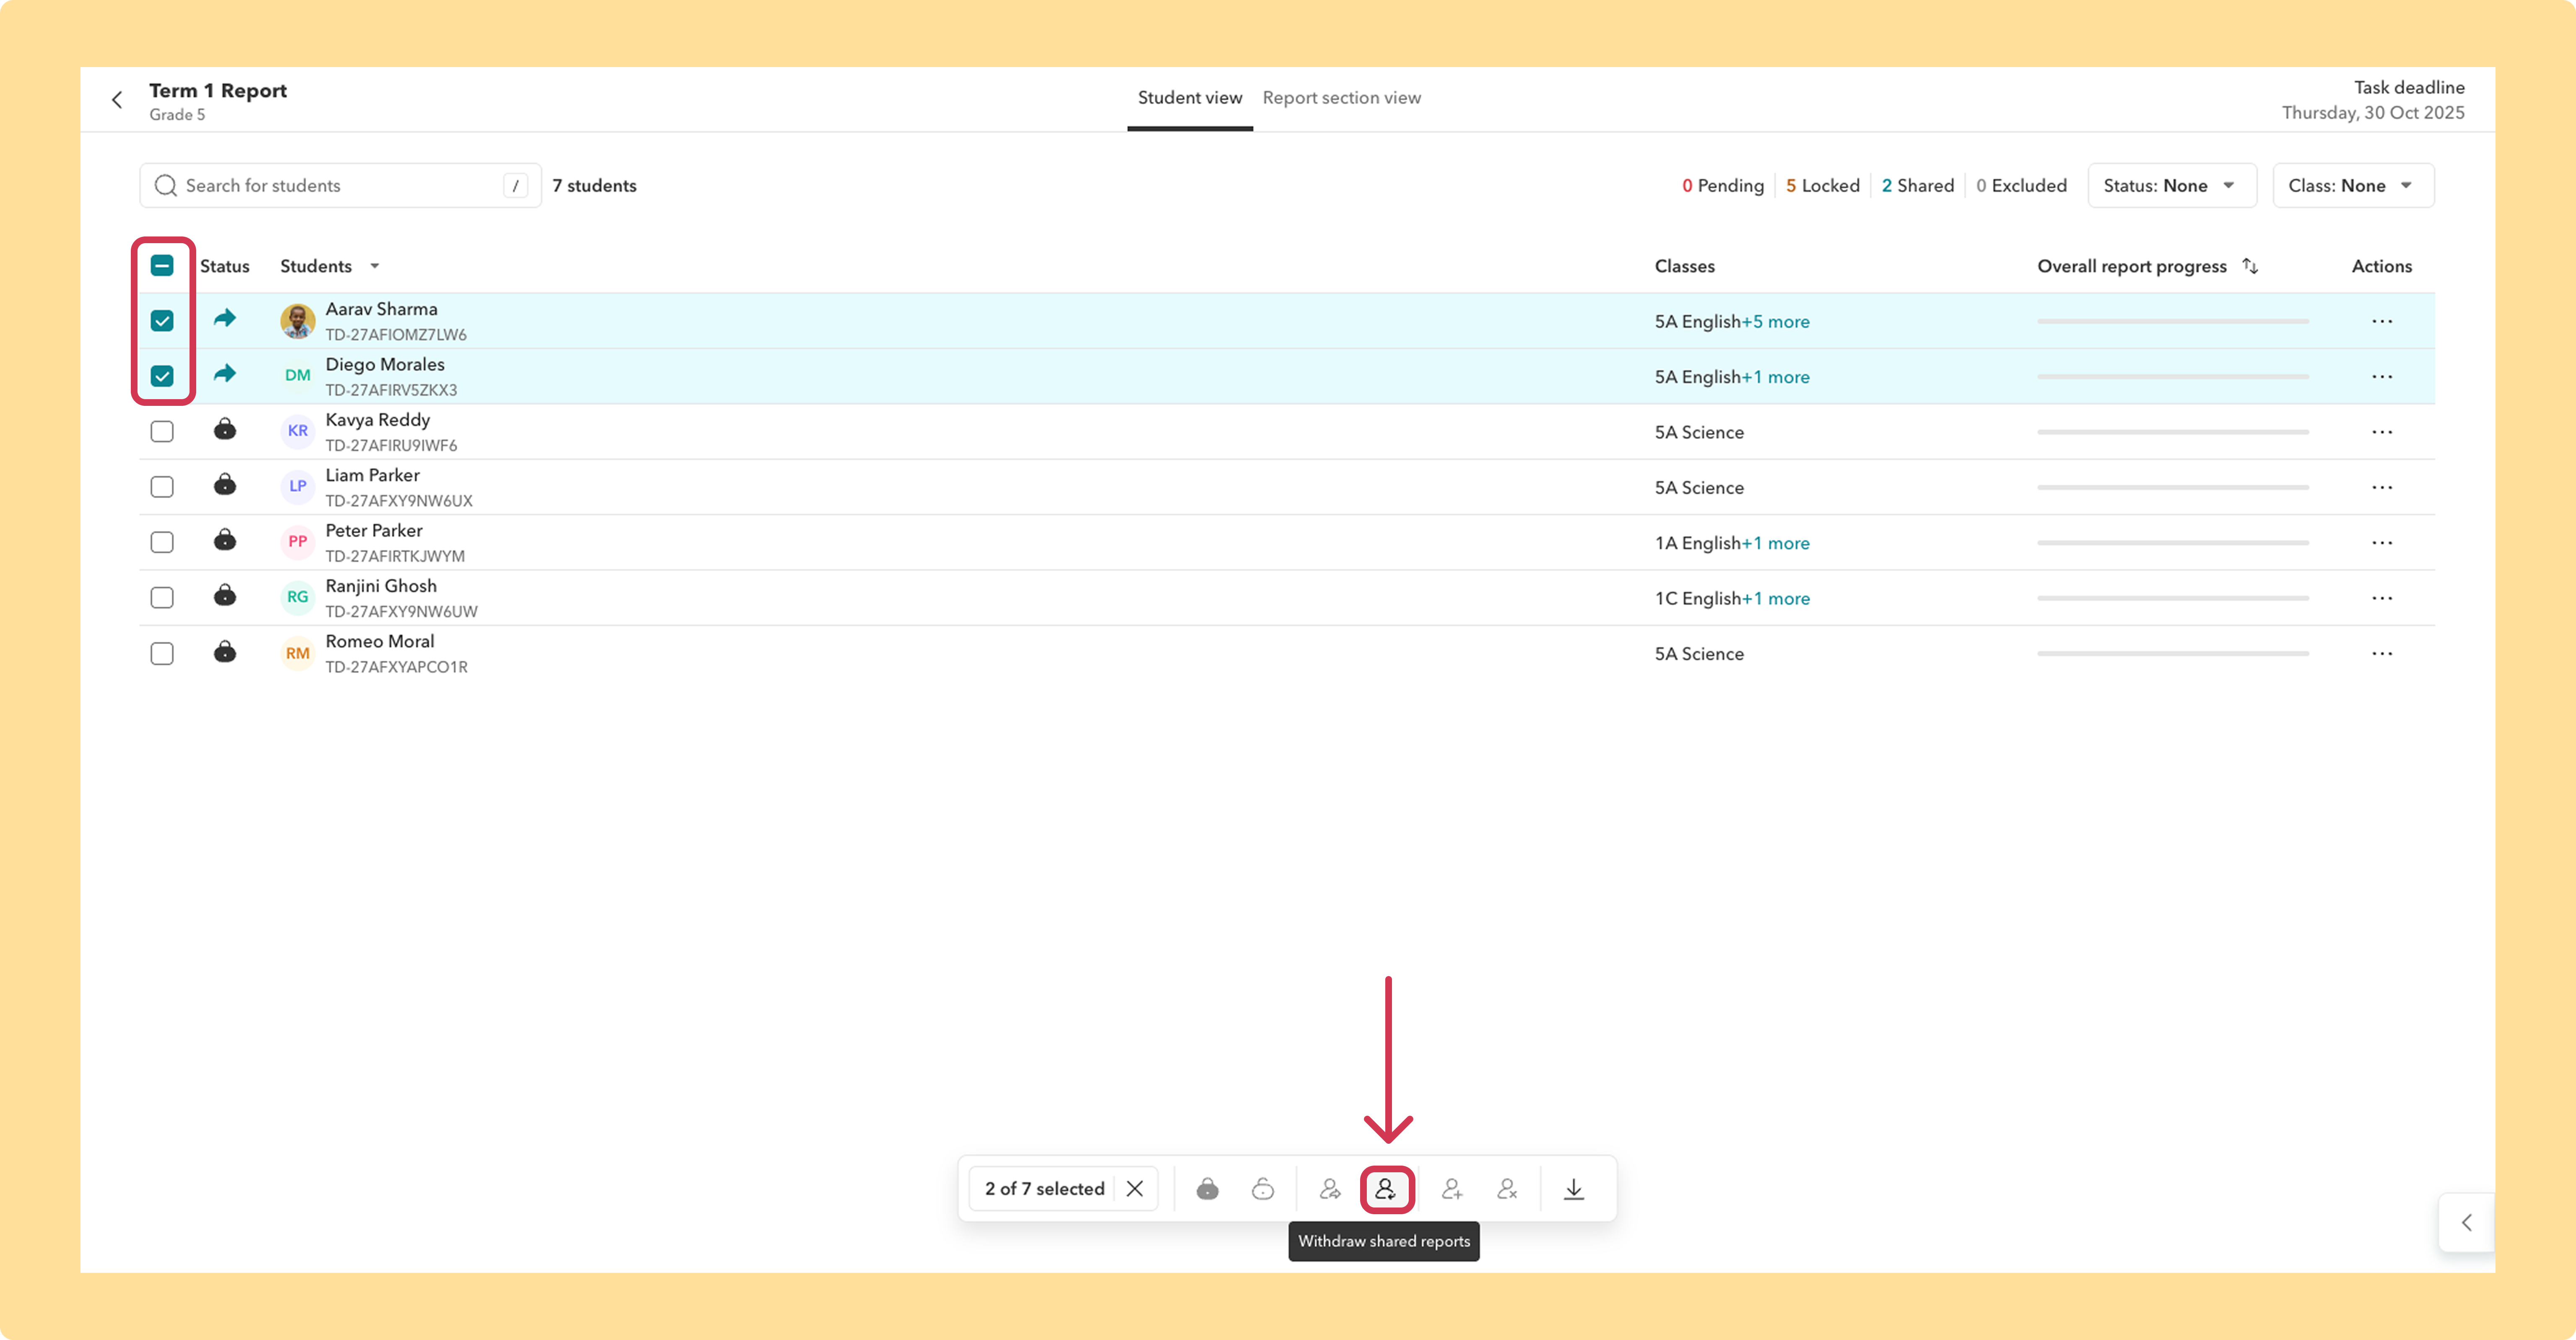2576x1340 pixels.
Task: Click the lock status icon for Romeo Moral
Action: coord(225,652)
